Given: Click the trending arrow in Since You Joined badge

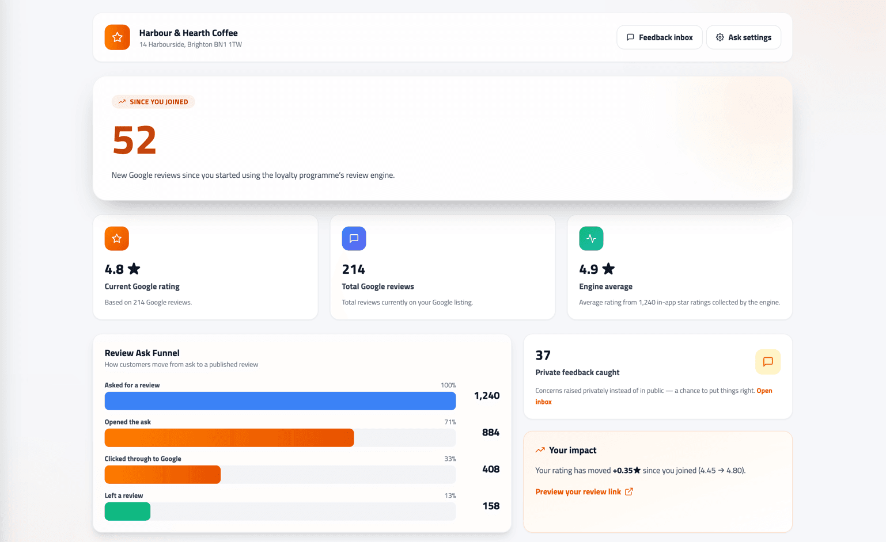Looking at the screenshot, I should 122,102.
